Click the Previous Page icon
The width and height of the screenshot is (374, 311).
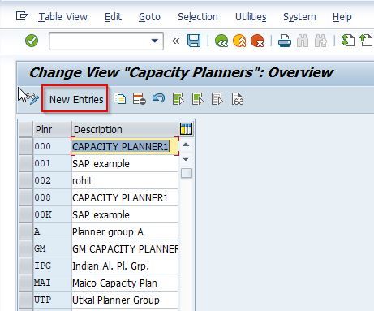[366, 41]
